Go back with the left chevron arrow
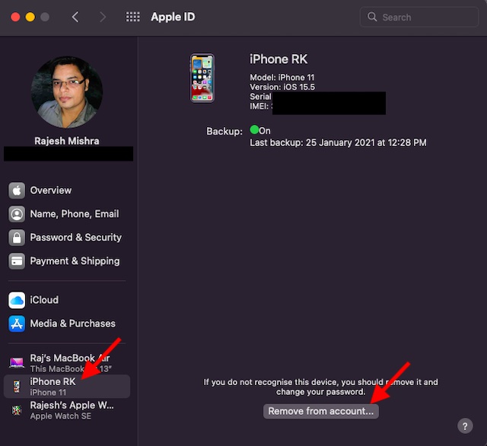487x446 pixels. coord(75,17)
